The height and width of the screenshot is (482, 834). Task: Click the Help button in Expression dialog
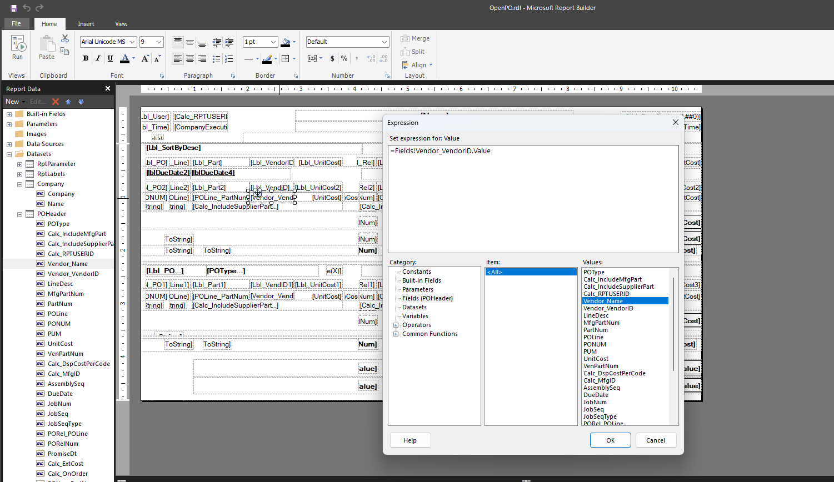click(410, 440)
